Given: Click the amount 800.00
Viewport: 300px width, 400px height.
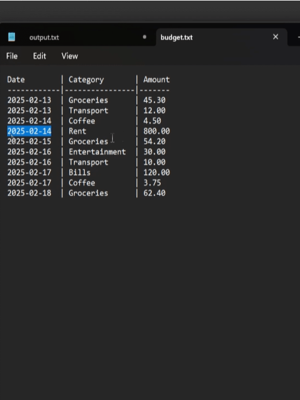Looking at the screenshot, I should coord(156,131).
